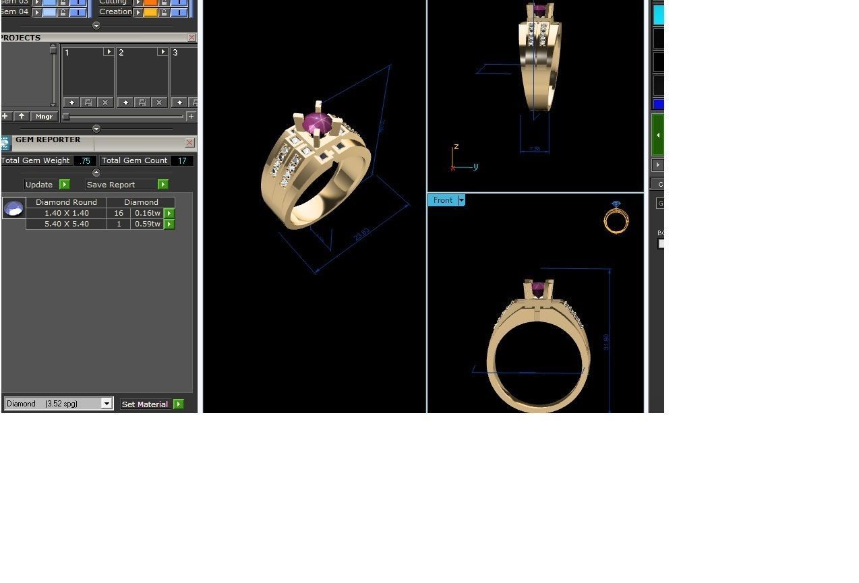Click plus button right of thumbnail slider
Screen dimensions: 859x583
tap(191, 117)
